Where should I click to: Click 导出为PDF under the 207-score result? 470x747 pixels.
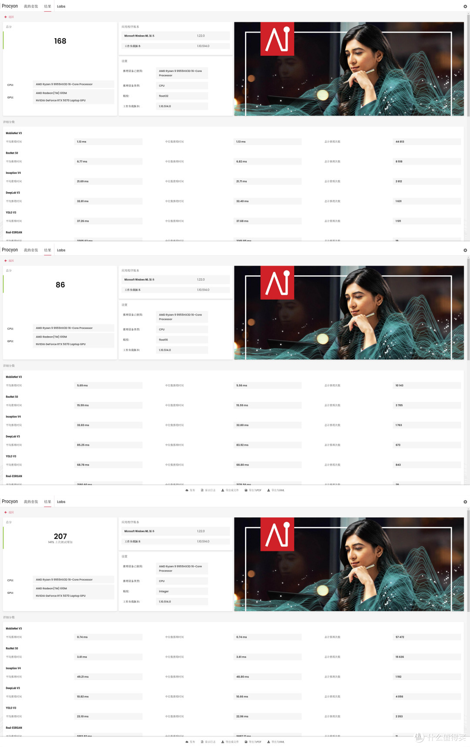[x=253, y=742]
